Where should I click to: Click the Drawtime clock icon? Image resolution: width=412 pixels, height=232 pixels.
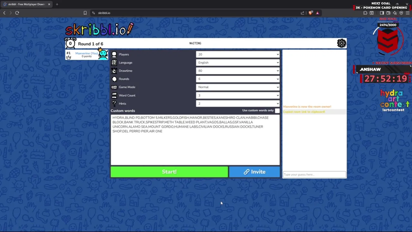[x=114, y=71]
